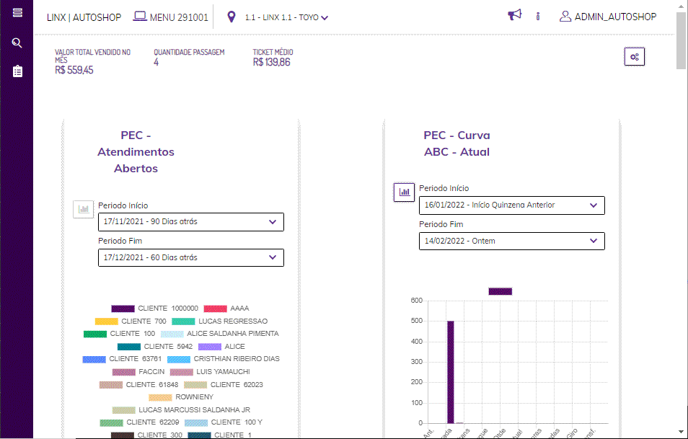The height and width of the screenshot is (439, 688).
Task: Click the vertical scrollbar thumb
Action: coord(681,40)
